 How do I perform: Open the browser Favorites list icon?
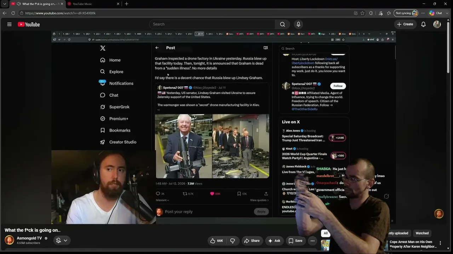(x=389, y=13)
